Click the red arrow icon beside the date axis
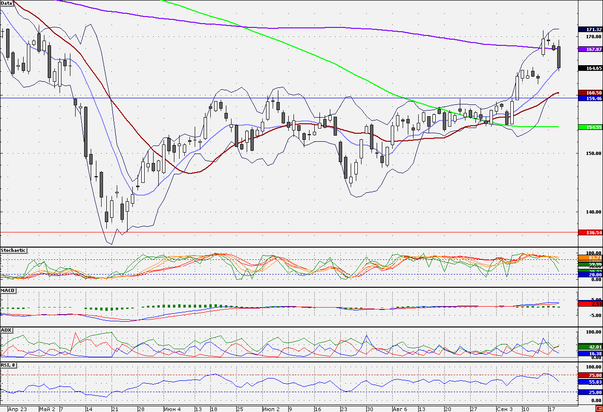Screen dimensions: 603x412 (599, 409)
